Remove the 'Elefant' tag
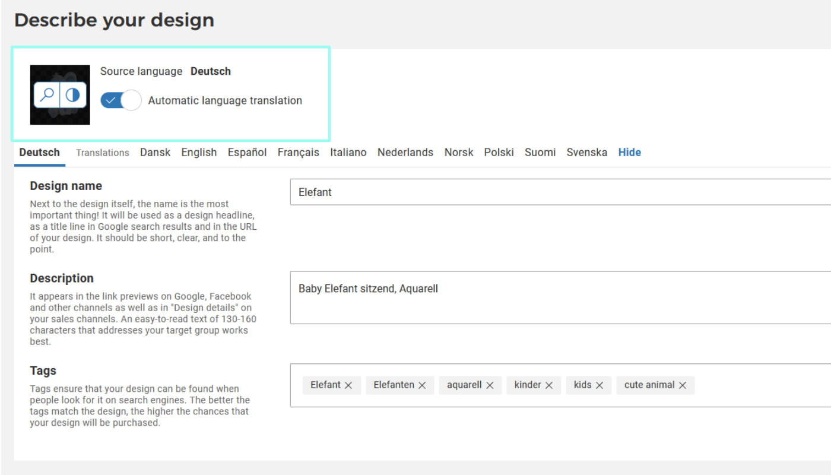This screenshot has height=475, width=831. point(348,385)
